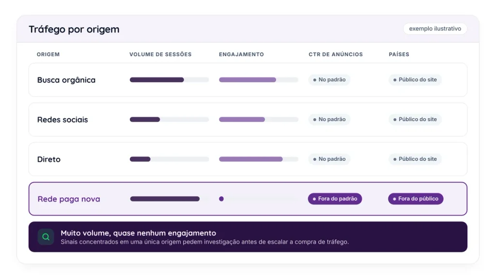Click the session volume bar for Busca orgânica
496x279 pixels.
pyautogui.click(x=169, y=80)
